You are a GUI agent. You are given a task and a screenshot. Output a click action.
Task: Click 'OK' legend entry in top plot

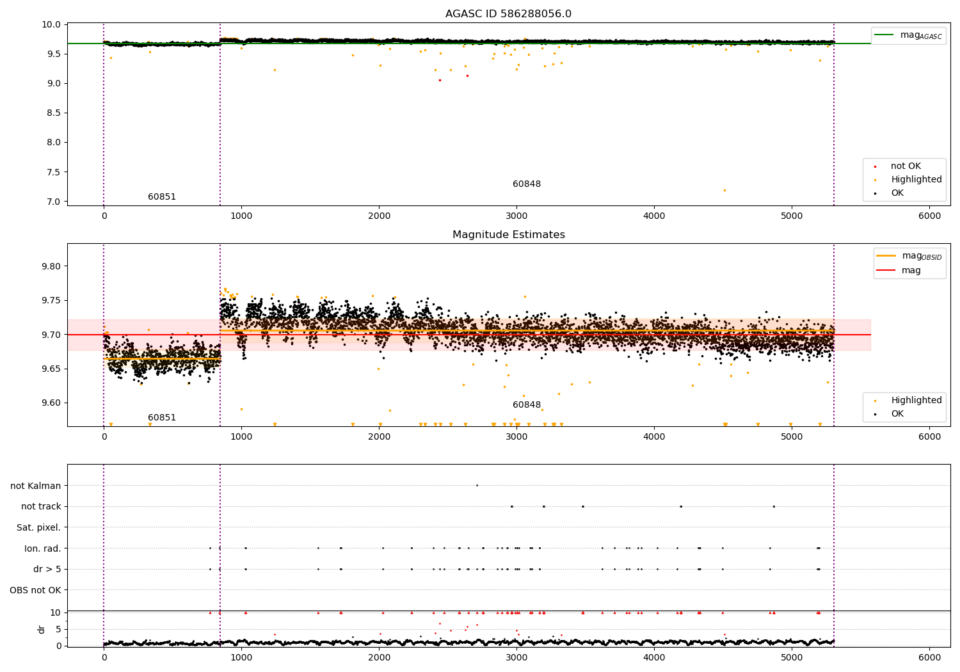pyautogui.click(x=897, y=193)
